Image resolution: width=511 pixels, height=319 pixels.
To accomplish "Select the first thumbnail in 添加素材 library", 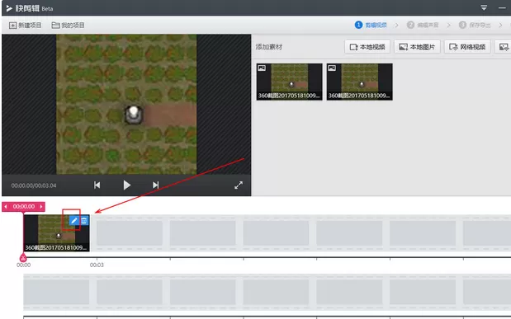I will coord(290,82).
